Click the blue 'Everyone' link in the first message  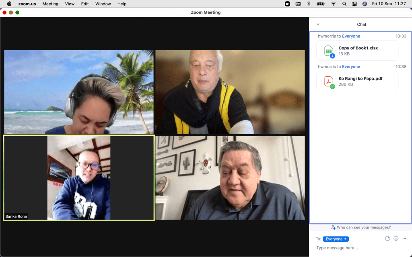[351, 36]
